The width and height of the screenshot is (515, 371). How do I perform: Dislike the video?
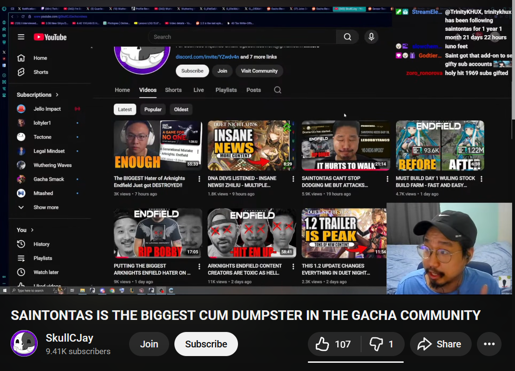[x=382, y=344]
